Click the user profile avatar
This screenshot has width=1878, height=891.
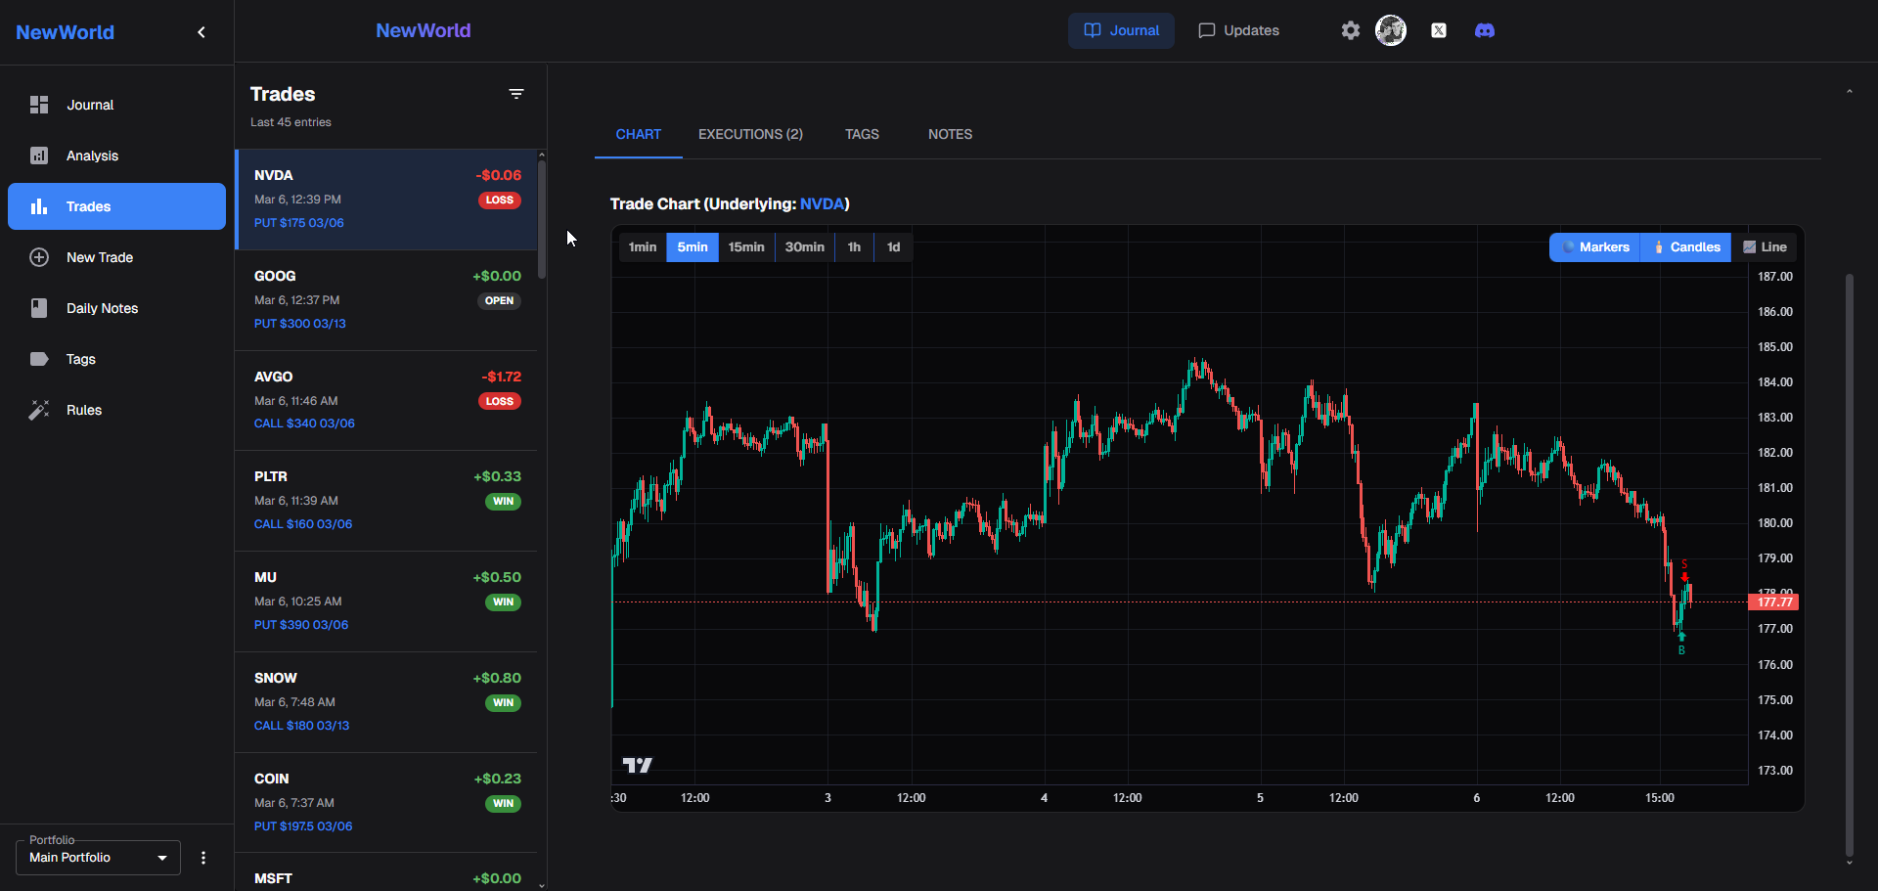tap(1390, 30)
